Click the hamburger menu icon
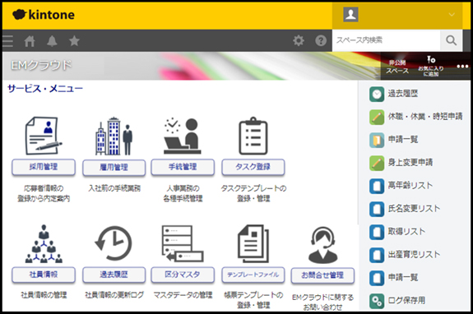This screenshot has height=314, width=473. coord(7,40)
